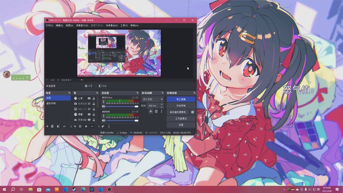The image size is (343, 193).
Task: Open the 视图(V) menu
Action: coord(69,26)
